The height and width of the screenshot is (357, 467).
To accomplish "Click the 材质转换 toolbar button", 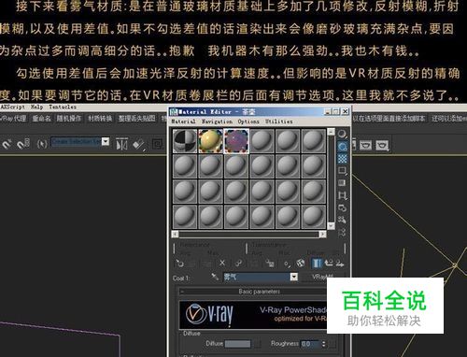I will coord(100,119).
